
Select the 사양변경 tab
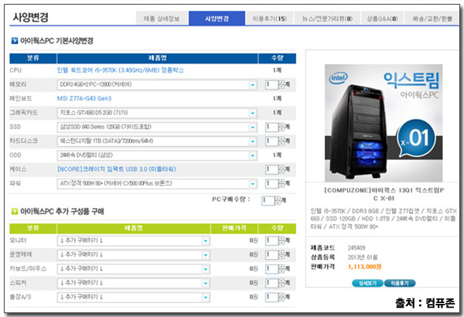(x=217, y=19)
